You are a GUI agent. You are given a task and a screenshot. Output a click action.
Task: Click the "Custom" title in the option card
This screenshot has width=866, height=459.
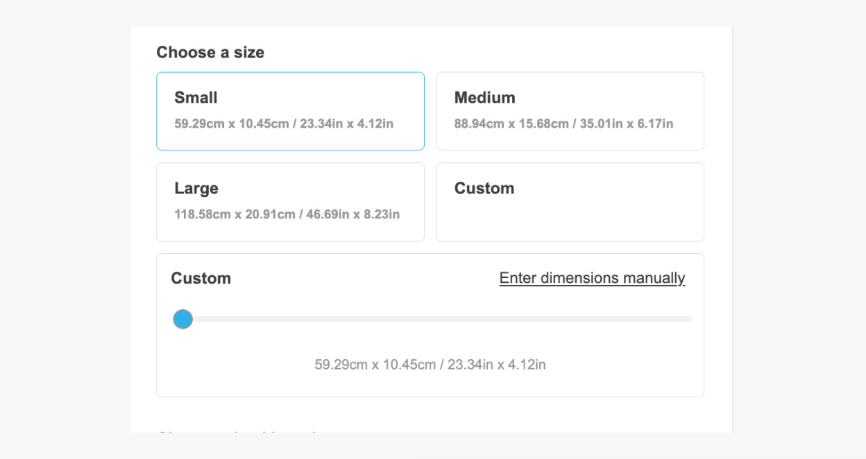point(484,189)
